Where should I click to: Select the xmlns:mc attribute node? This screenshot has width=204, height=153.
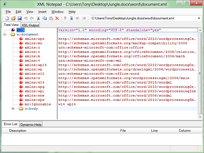pyautogui.click(x=34, y=43)
